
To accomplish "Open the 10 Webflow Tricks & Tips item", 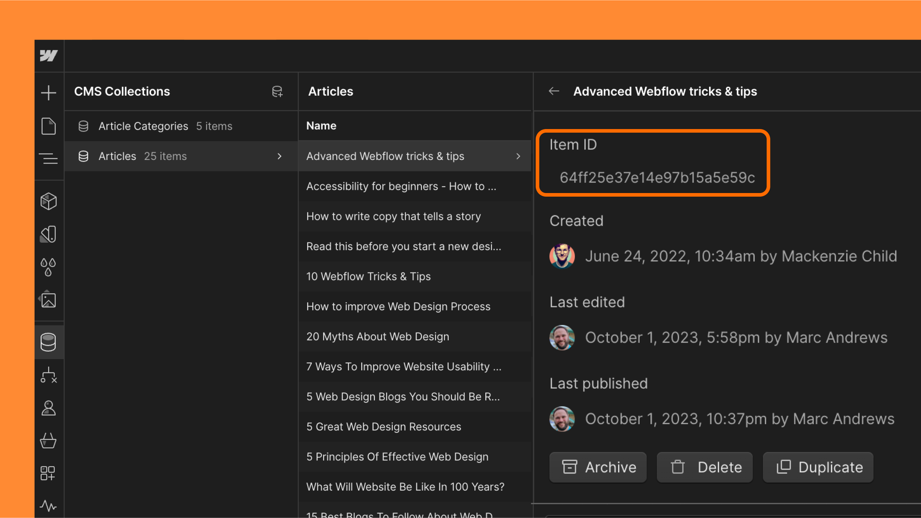I will pos(368,276).
